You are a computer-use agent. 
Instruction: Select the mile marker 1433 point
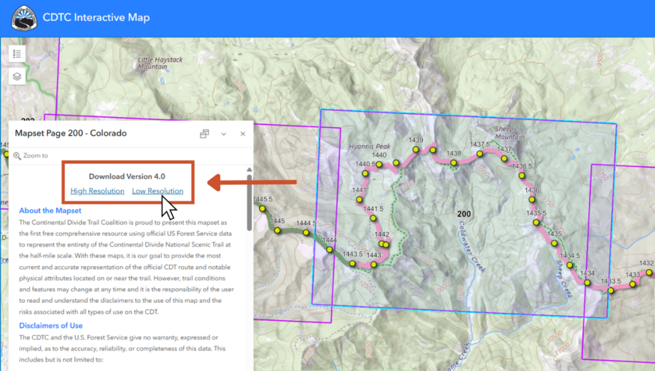point(632,284)
